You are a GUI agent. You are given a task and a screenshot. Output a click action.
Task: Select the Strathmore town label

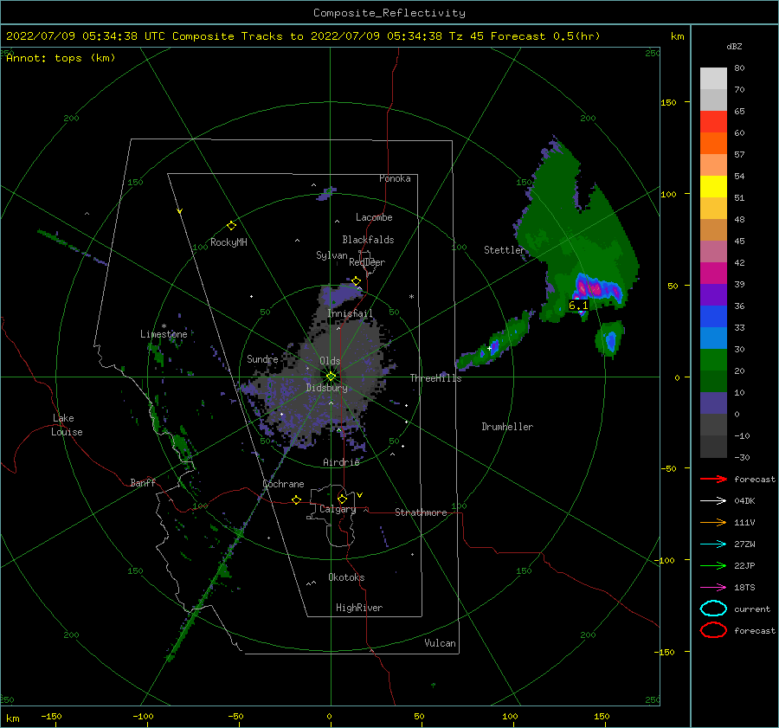click(421, 512)
